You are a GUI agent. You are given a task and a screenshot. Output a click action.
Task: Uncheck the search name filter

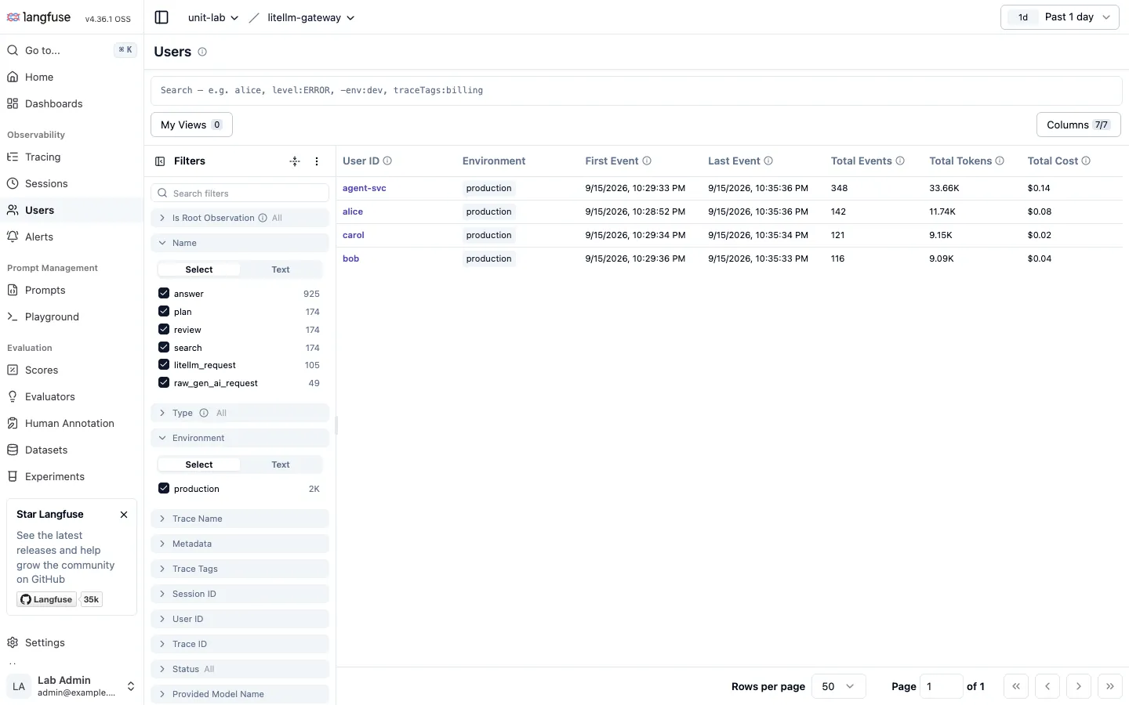(164, 347)
